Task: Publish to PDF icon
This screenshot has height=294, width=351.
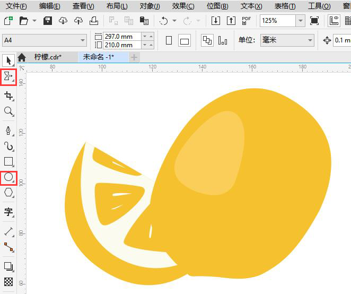Action: [246, 21]
